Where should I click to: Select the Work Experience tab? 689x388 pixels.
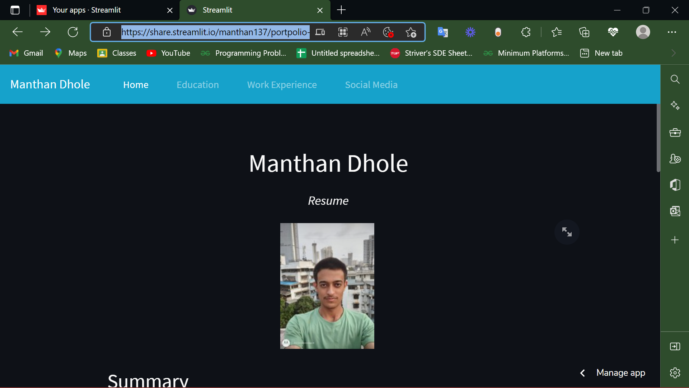(x=282, y=84)
